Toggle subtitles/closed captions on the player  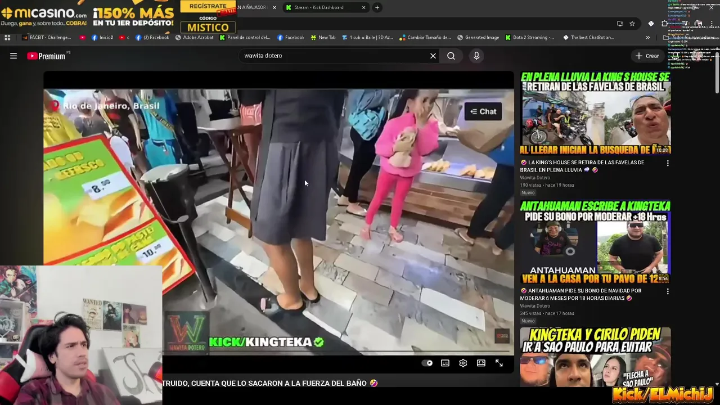(x=445, y=363)
